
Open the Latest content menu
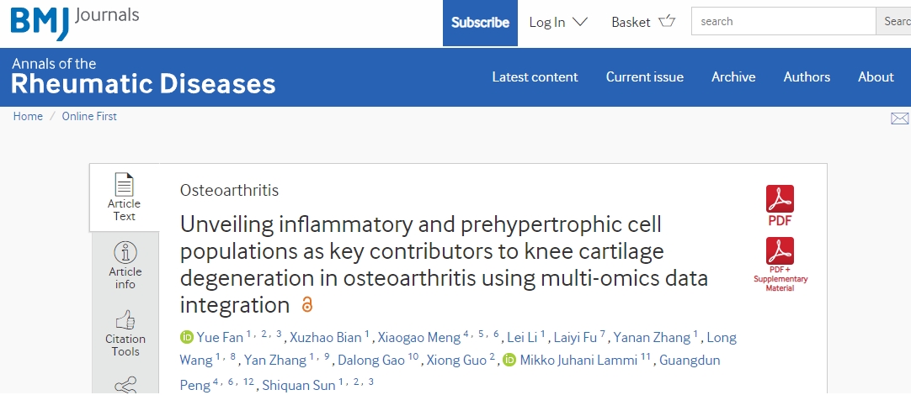(x=535, y=76)
